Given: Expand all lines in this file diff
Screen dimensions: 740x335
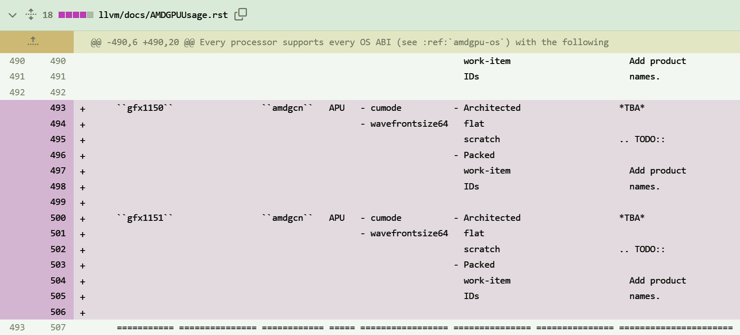Looking at the screenshot, I should coord(31,15).
